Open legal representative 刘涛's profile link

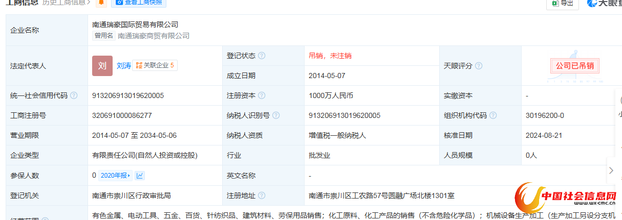(x=123, y=66)
